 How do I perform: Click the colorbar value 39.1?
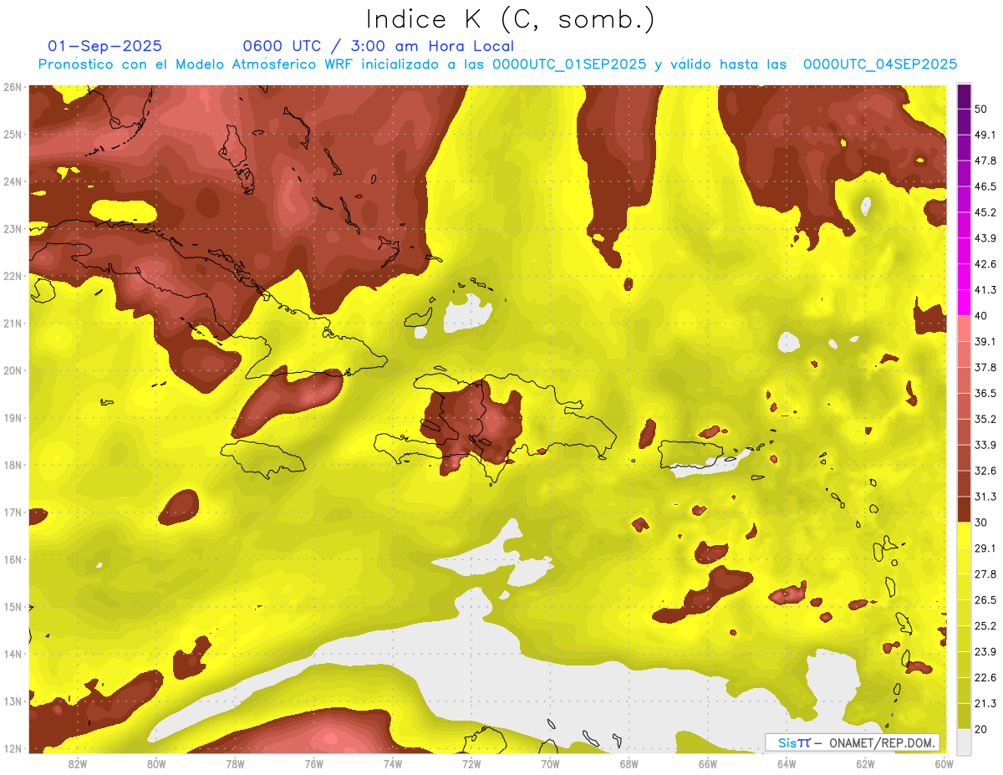tap(985, 341)
